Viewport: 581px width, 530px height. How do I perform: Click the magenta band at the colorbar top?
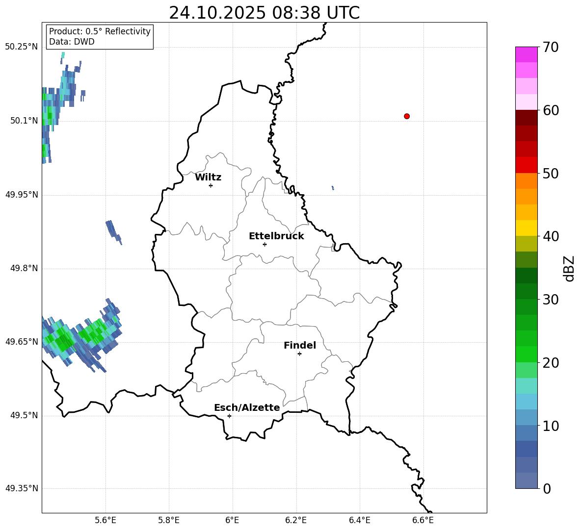pyautogui.click(x=526, y=54)
